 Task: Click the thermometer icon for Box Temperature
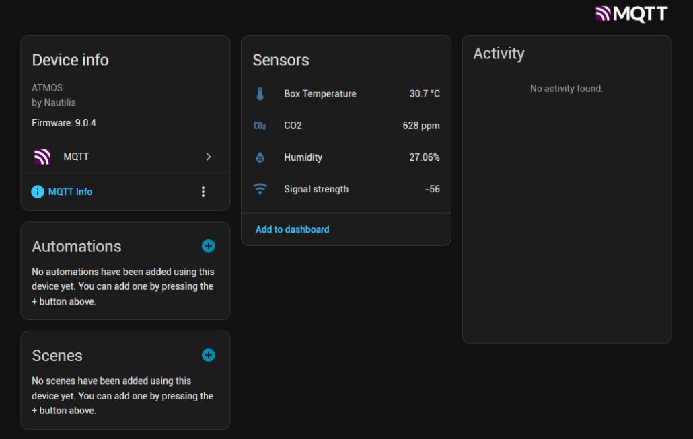(x=260, y=94)
